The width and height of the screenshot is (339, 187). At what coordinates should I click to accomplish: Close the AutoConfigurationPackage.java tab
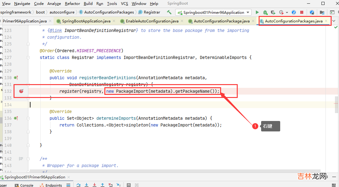pyautogui.click(x=253, y=21)
